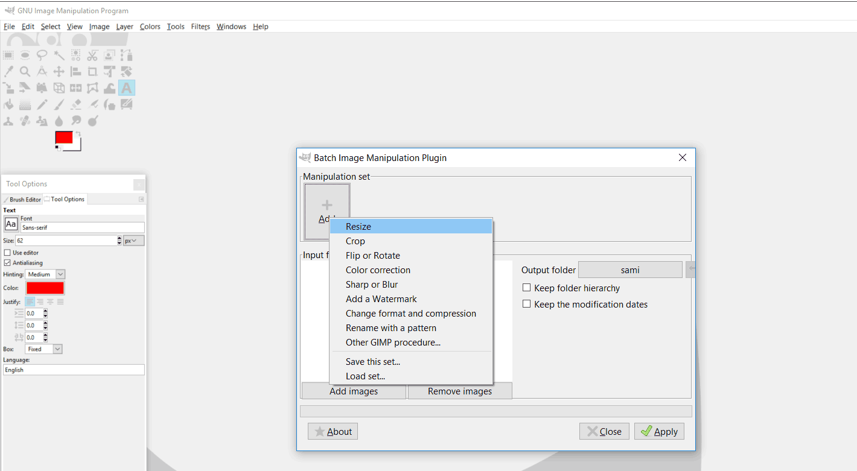Click the Remove images button
Screen dimensions: 857x471
tap(460, 391)
